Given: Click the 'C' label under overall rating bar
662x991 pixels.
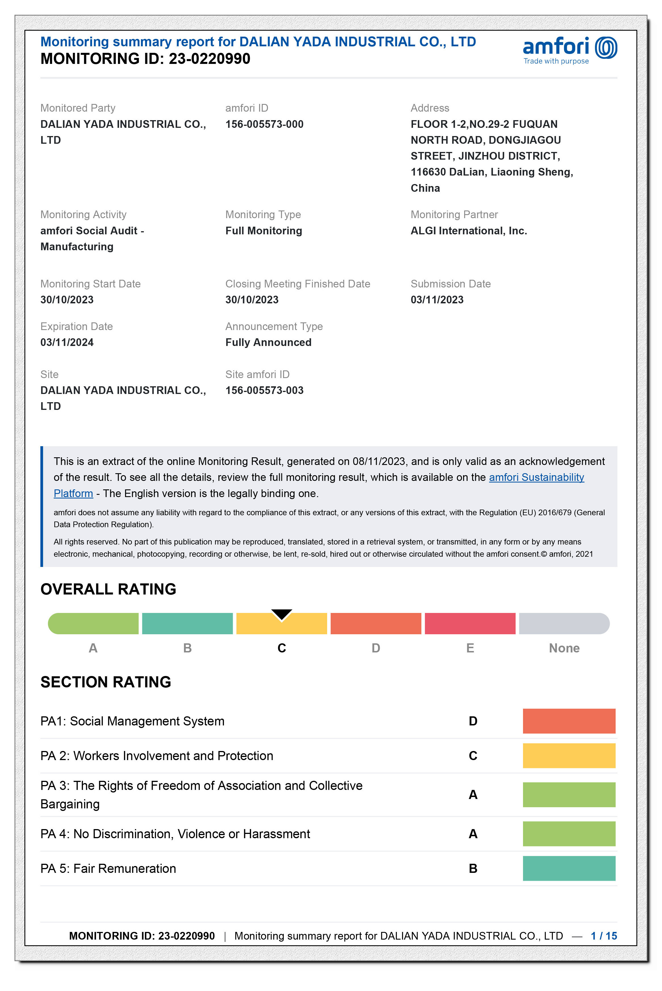Looking at the screenshot, I should [282, 648].
